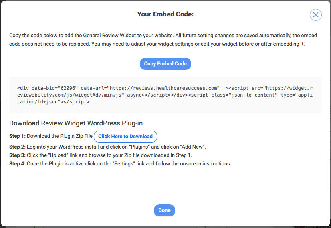This screenshot has height=228, width=331.
Task: Confirm with the Done button
Action: pyautogui.click(x=164, y=210)
